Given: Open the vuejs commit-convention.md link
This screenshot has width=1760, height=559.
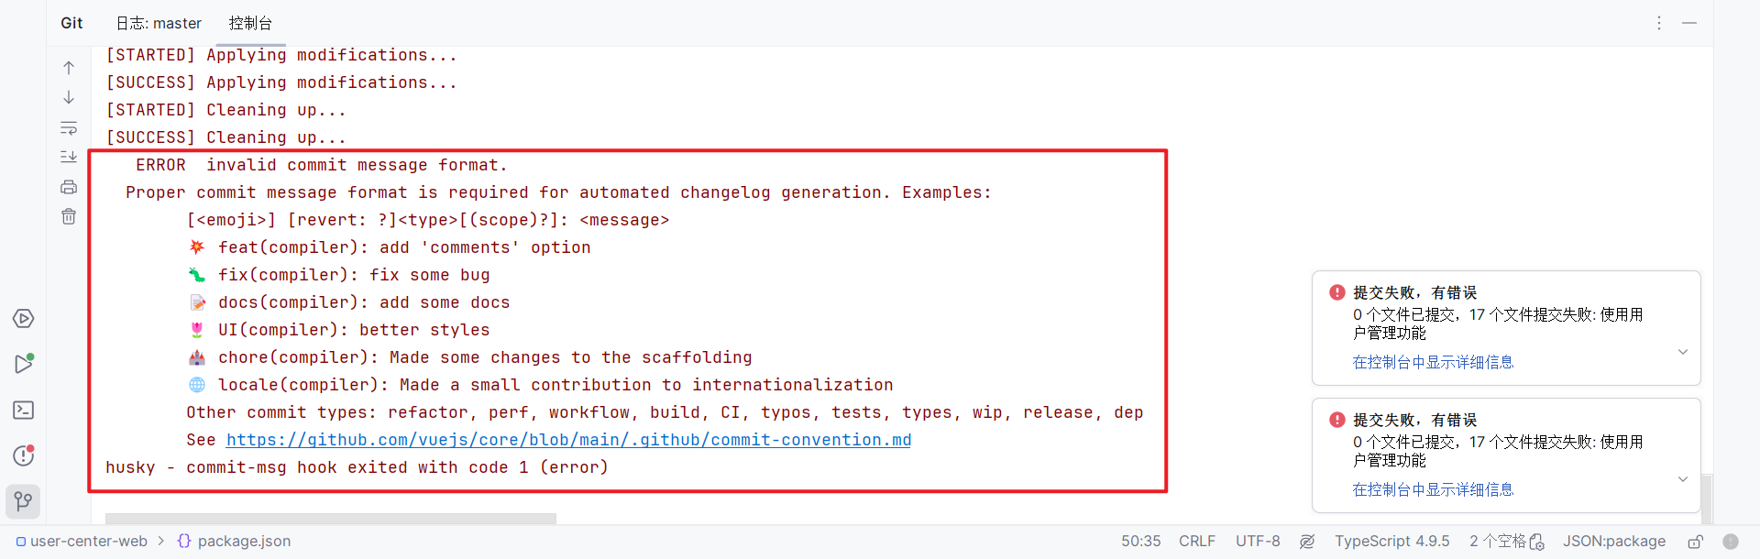Looking at the screenshot, I should (568, 440).
